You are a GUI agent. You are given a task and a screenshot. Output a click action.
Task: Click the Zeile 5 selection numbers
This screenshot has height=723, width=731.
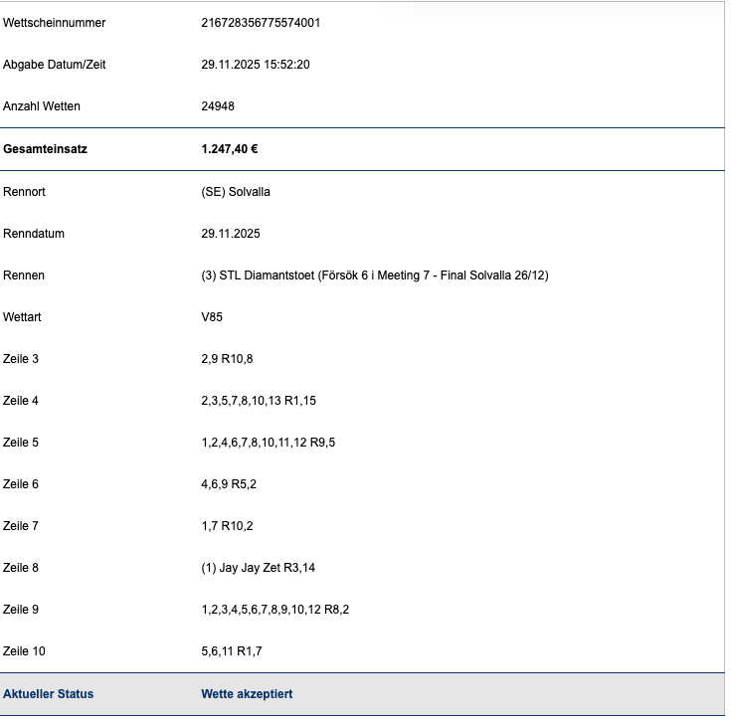[x=268, y=443]
